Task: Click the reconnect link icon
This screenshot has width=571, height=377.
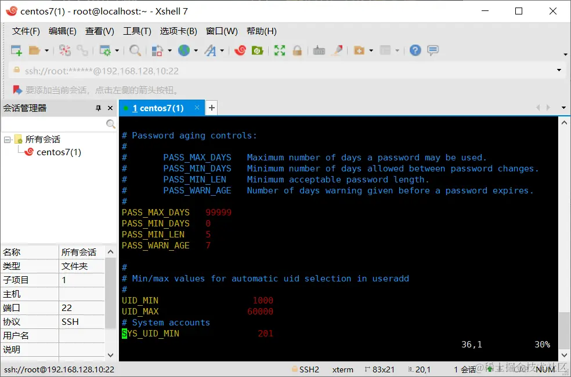Action: [82, 50]
